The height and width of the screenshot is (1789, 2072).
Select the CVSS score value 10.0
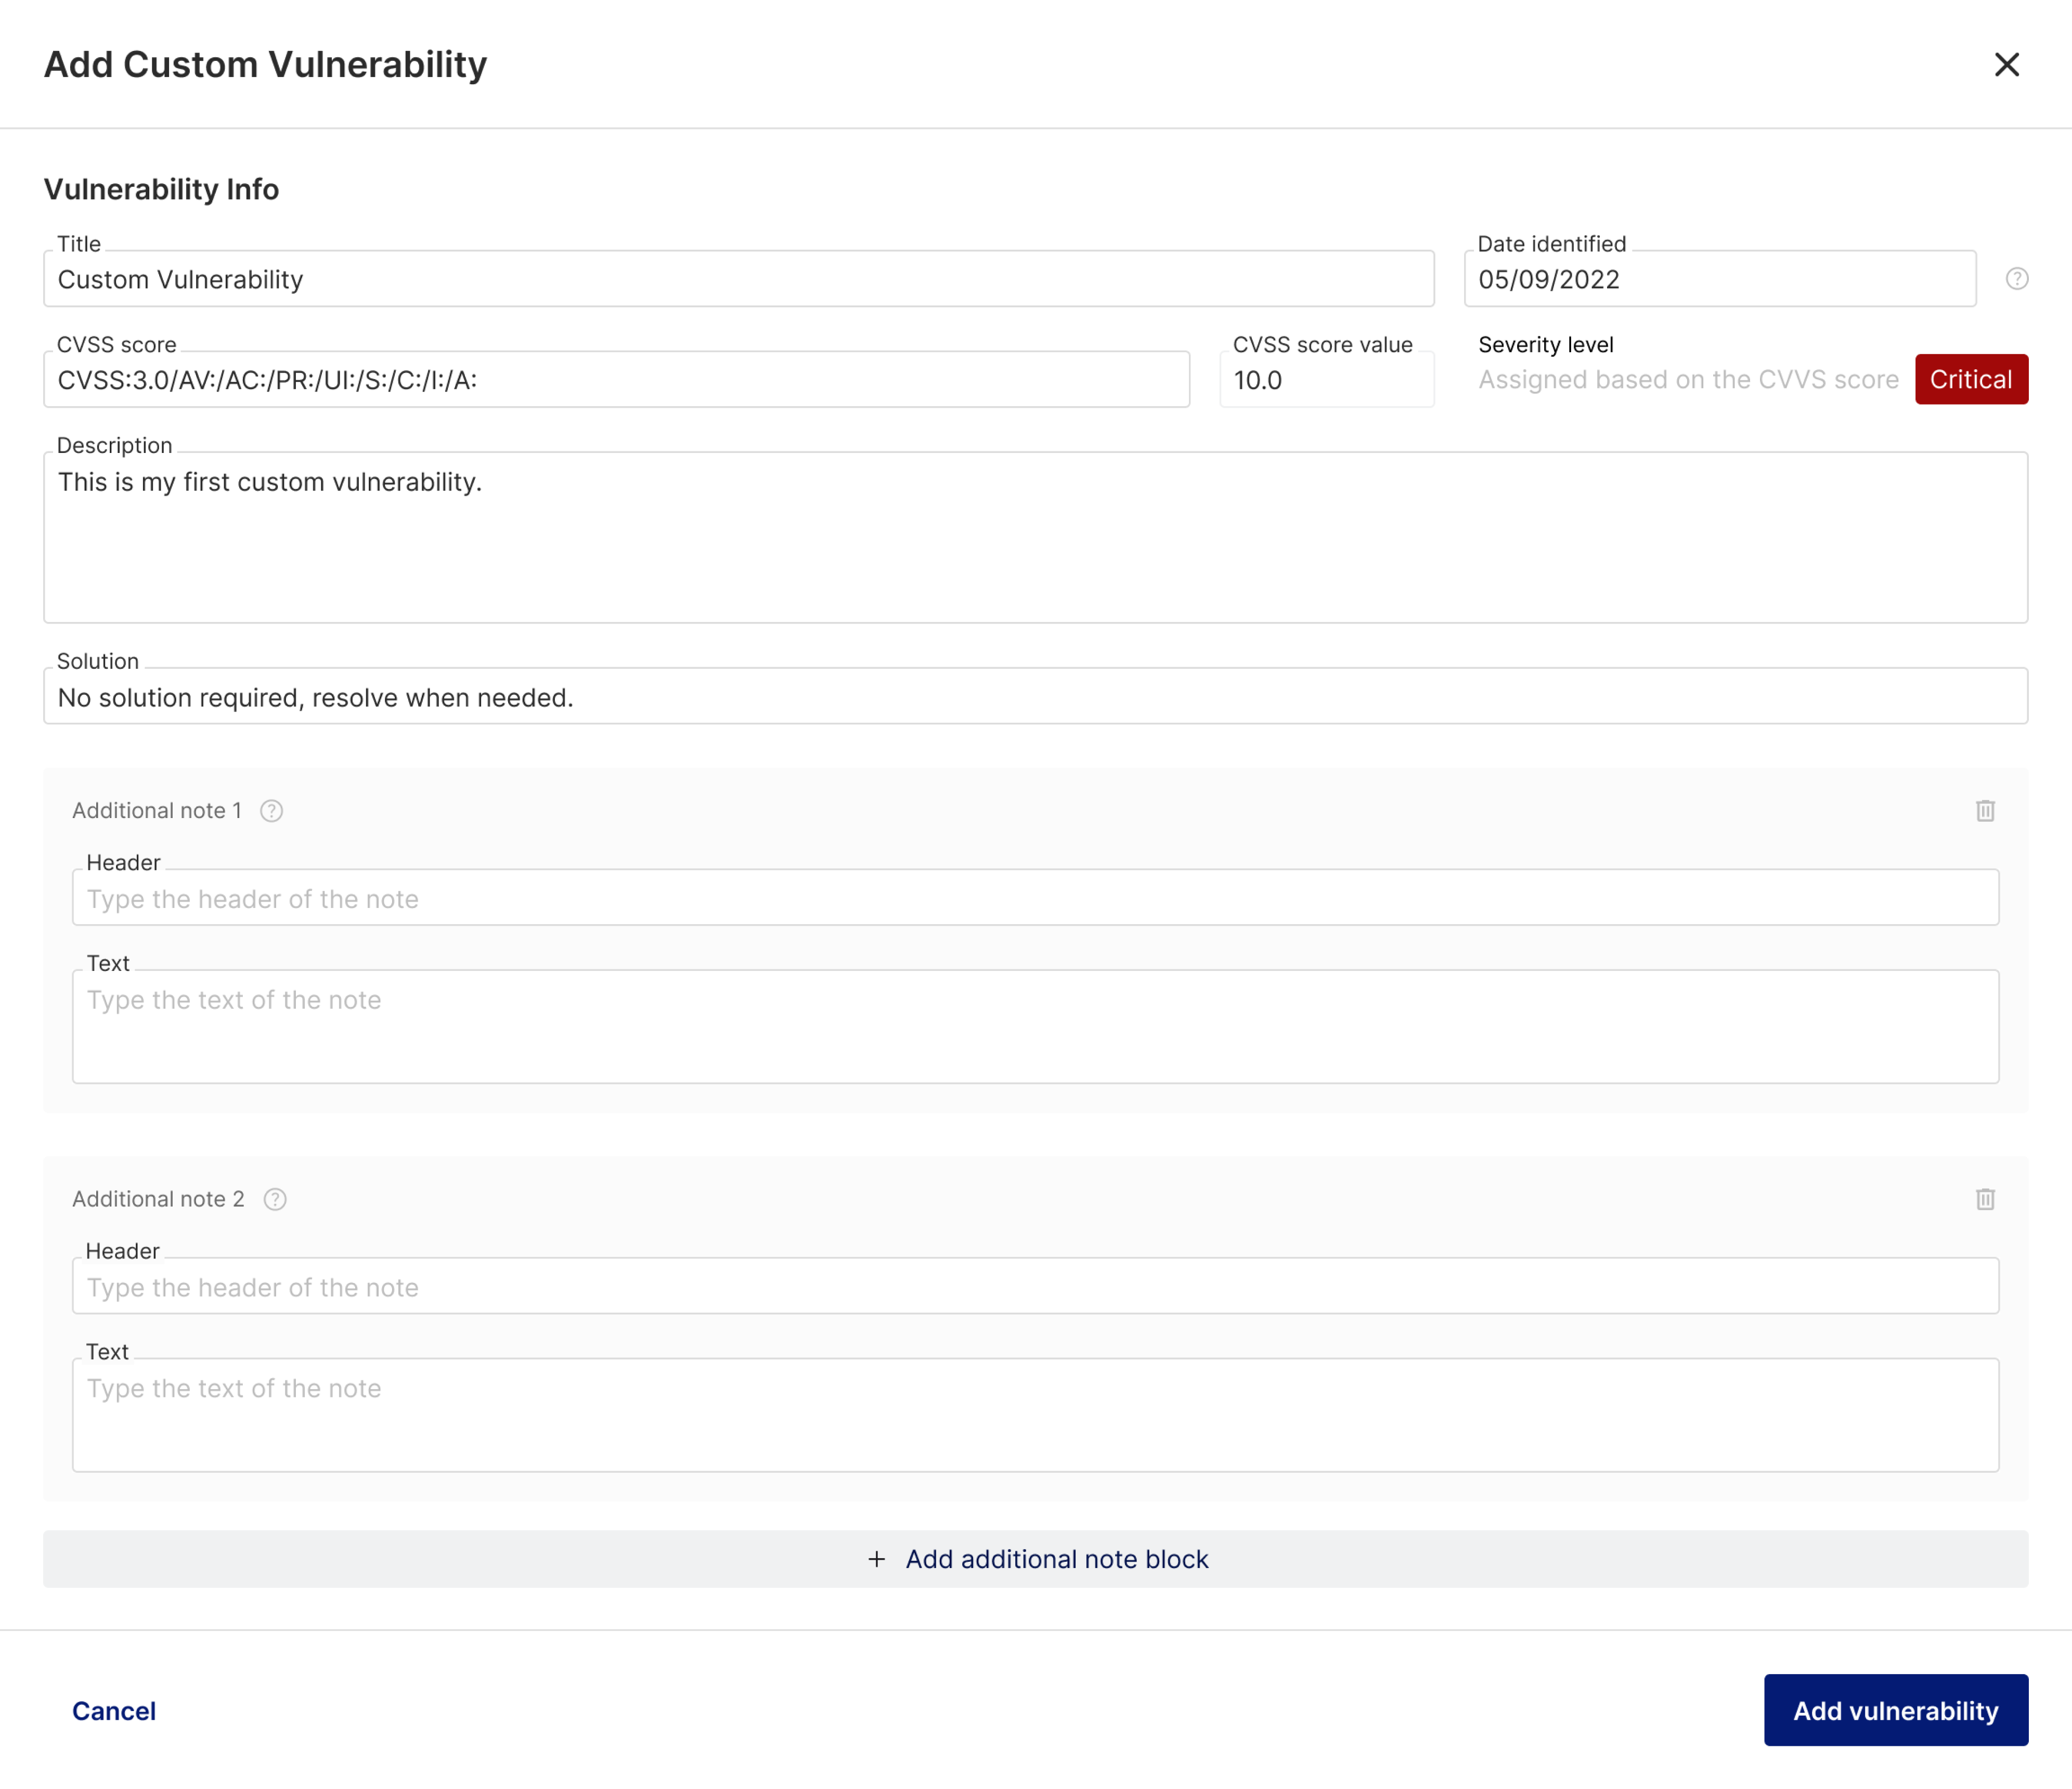pos(1326,379)
